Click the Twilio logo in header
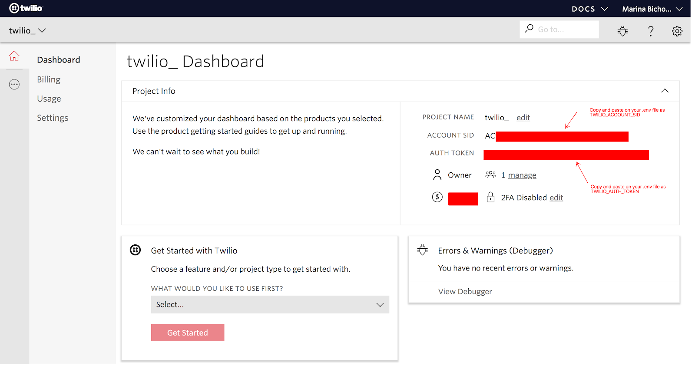Viewport: 695px width, 392px height. click(26, 8)
